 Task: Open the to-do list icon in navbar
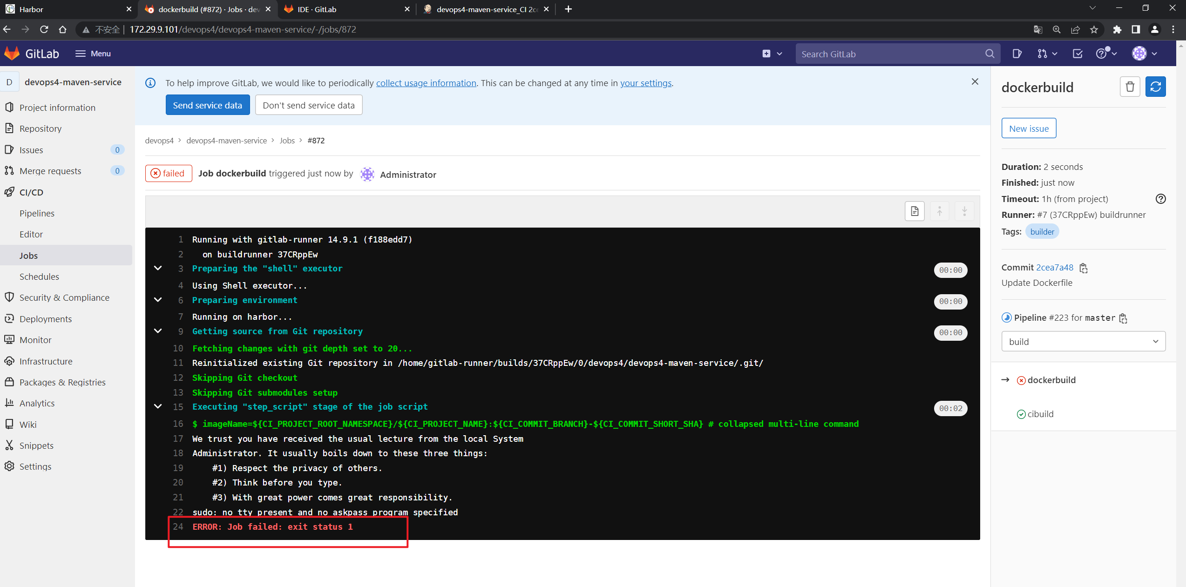[x=1078, y=54]
